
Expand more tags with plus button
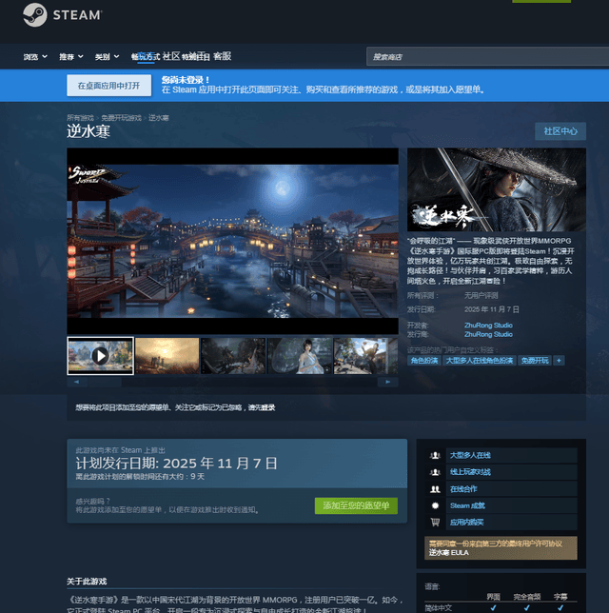(559, 361)
